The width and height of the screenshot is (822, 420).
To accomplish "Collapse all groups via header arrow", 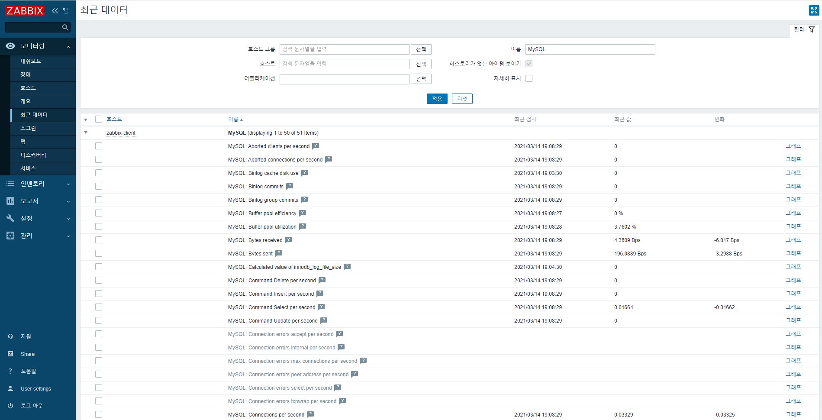I will click(86, 120).
